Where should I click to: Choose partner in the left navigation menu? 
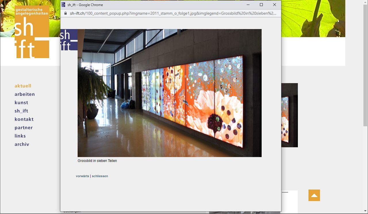tap(24, 128)
